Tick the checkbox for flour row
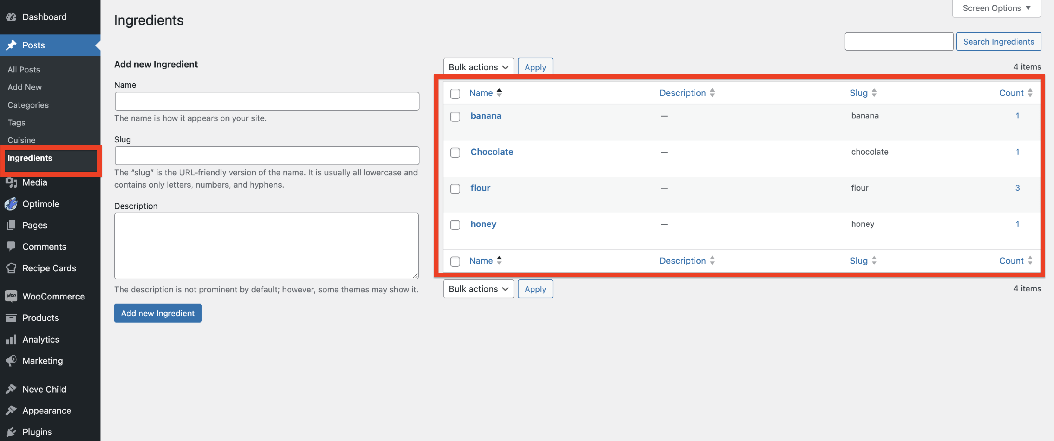 click(x=455, y=189)
